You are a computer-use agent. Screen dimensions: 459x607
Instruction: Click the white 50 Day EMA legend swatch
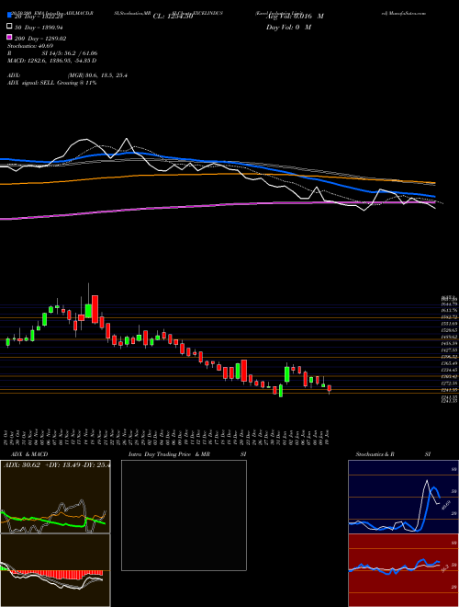(9, 28)
